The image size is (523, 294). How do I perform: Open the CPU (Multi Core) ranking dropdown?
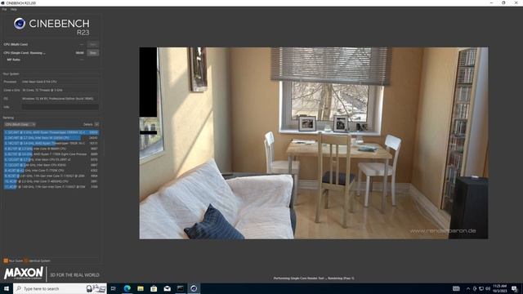[20, 124]
